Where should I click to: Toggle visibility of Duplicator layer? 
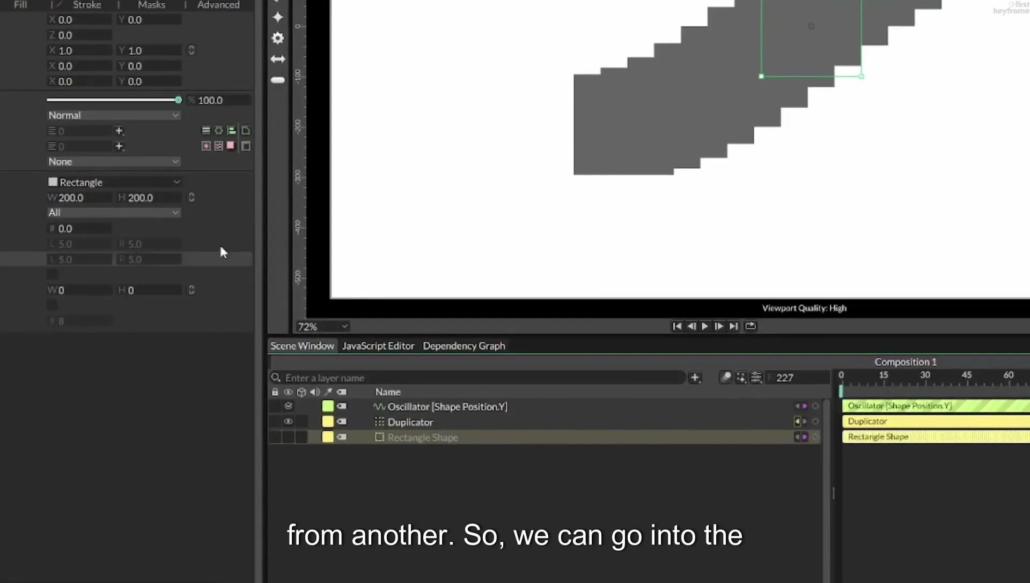[288, 422]
